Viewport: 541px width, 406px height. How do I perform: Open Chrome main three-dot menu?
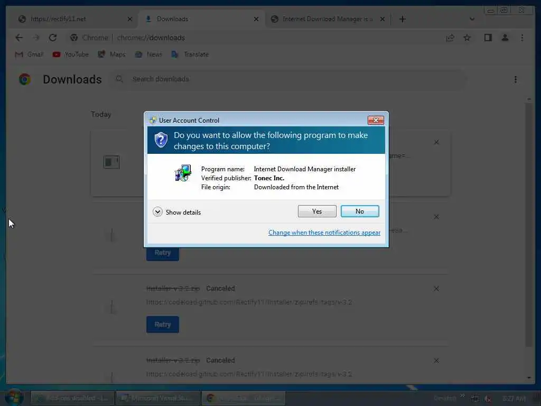point(522,38)
